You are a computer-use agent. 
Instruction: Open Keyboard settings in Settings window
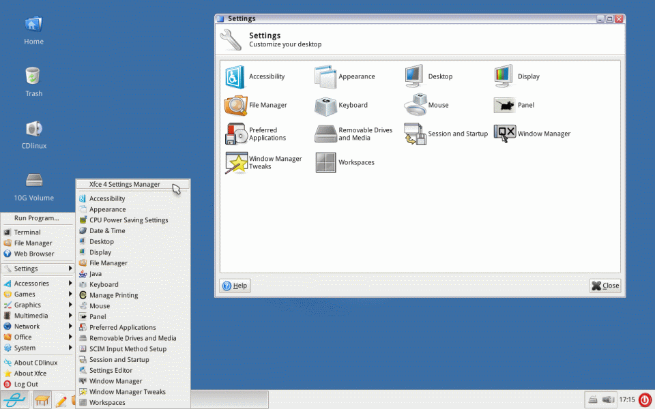pos(341,105)
